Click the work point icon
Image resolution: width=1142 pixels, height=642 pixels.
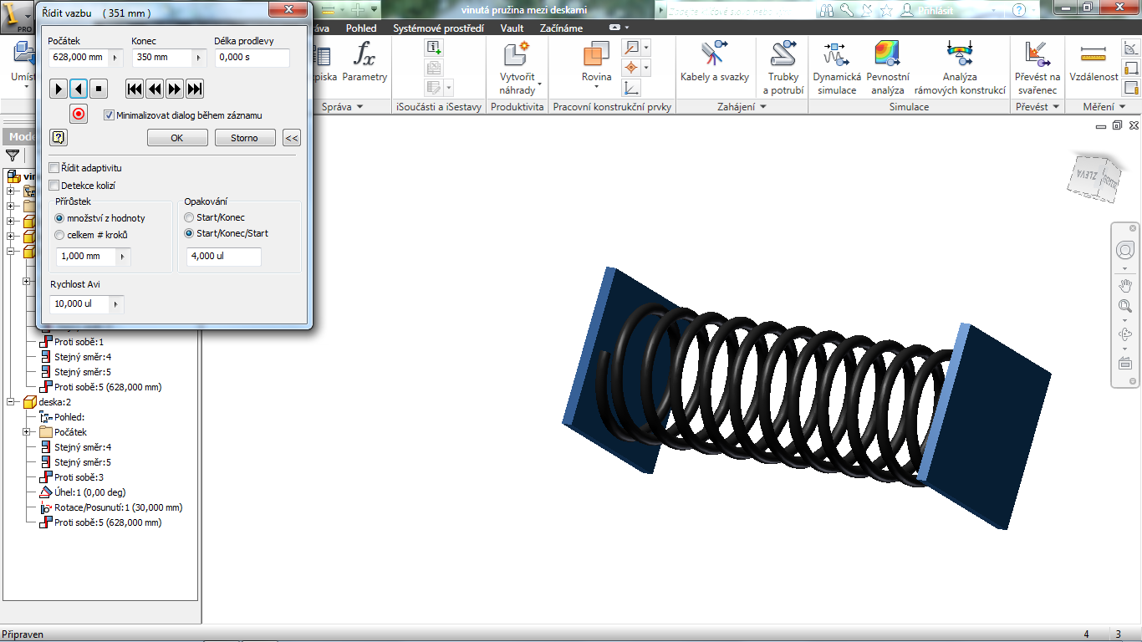tap(631, 68)
